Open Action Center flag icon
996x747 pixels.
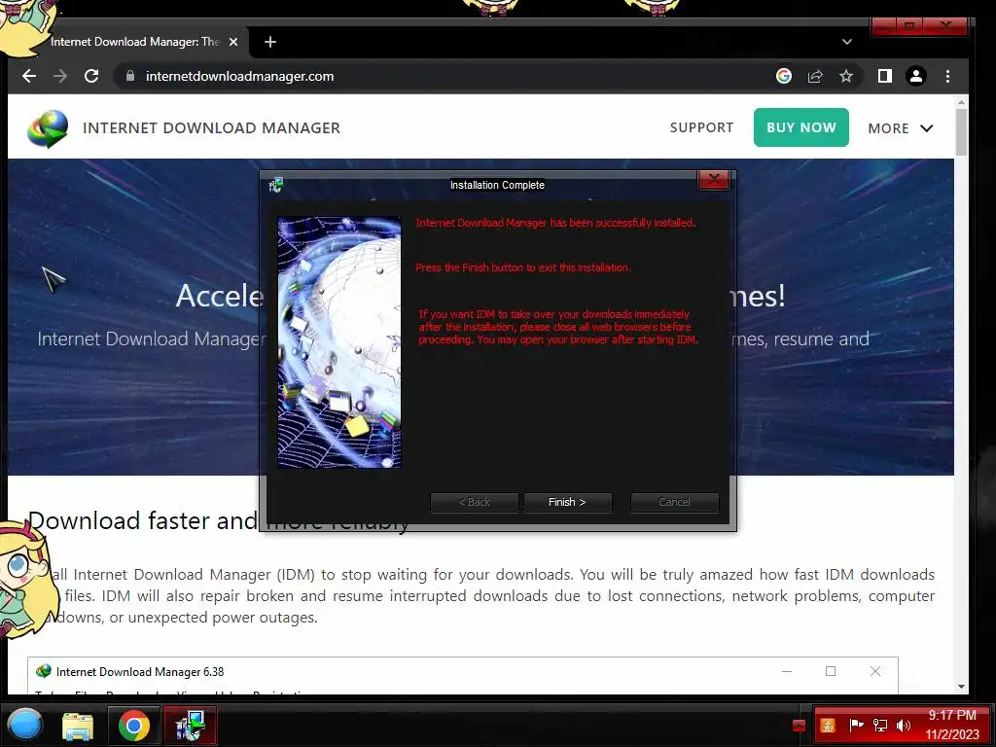coord(856,726)
